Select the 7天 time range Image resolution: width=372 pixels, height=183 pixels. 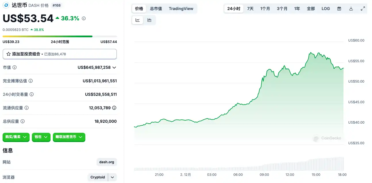tap(250, 9)
